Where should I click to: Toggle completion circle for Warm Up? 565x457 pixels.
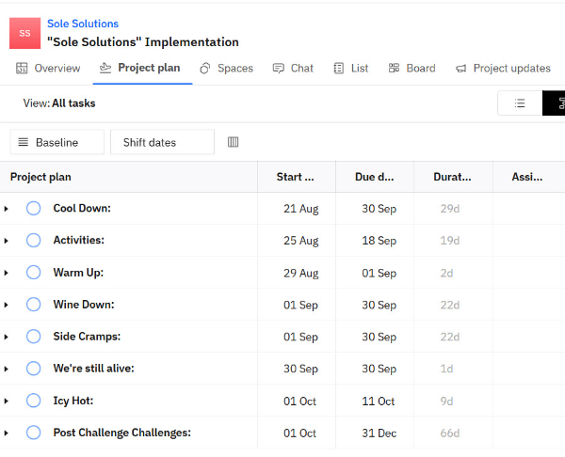tap(34, 273)
